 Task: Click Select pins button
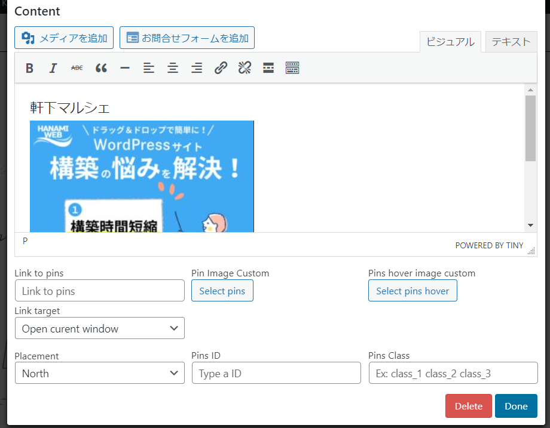[x=222, y=290]
